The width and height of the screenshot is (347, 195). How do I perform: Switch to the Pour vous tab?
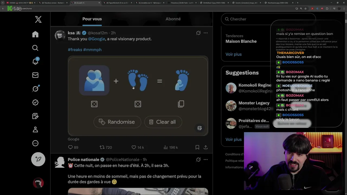(x=92, y=19)
